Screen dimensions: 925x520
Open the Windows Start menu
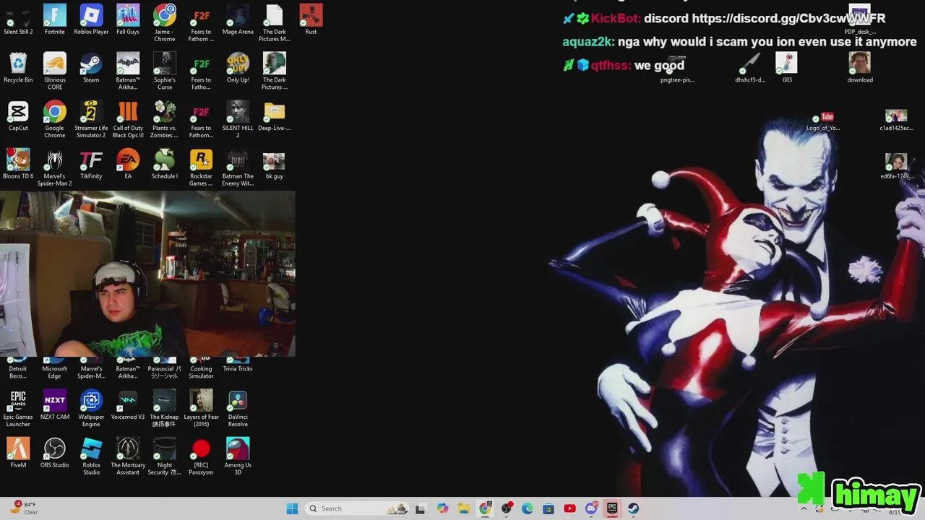click(292, 508)
